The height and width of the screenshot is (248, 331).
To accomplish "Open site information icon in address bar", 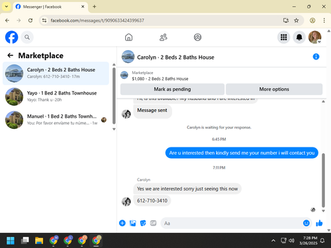I will (44, 21).
